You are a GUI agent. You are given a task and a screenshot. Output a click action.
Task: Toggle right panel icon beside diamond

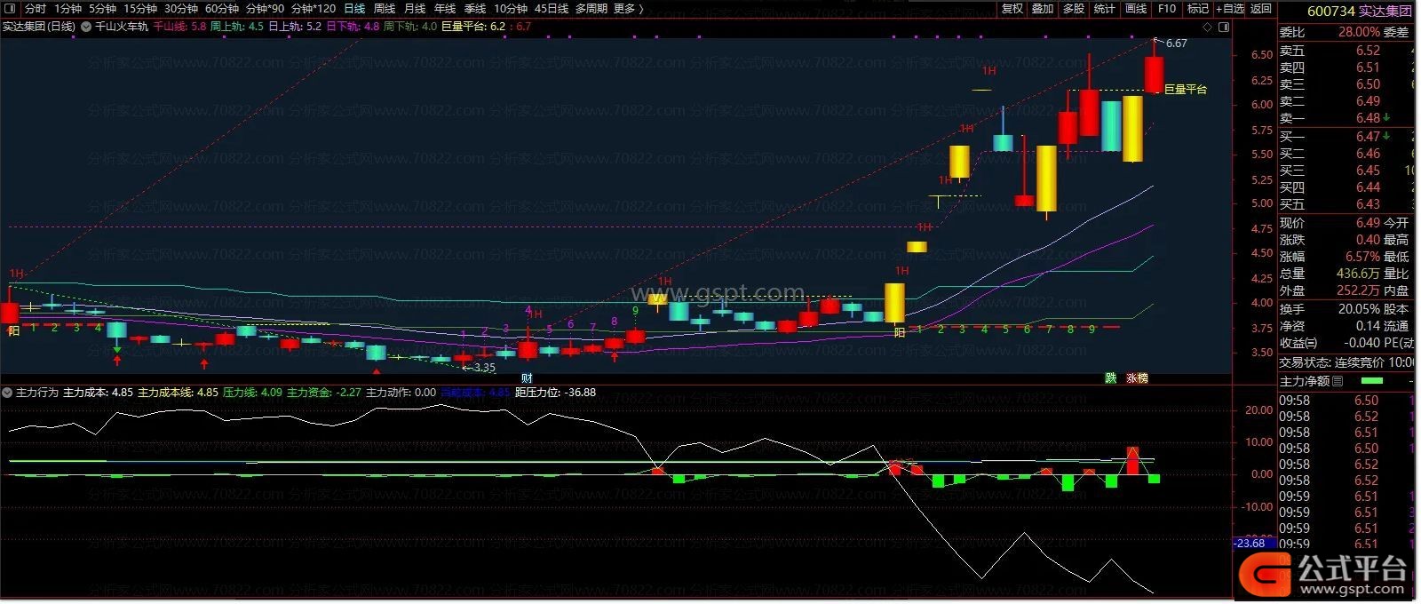1224,28
